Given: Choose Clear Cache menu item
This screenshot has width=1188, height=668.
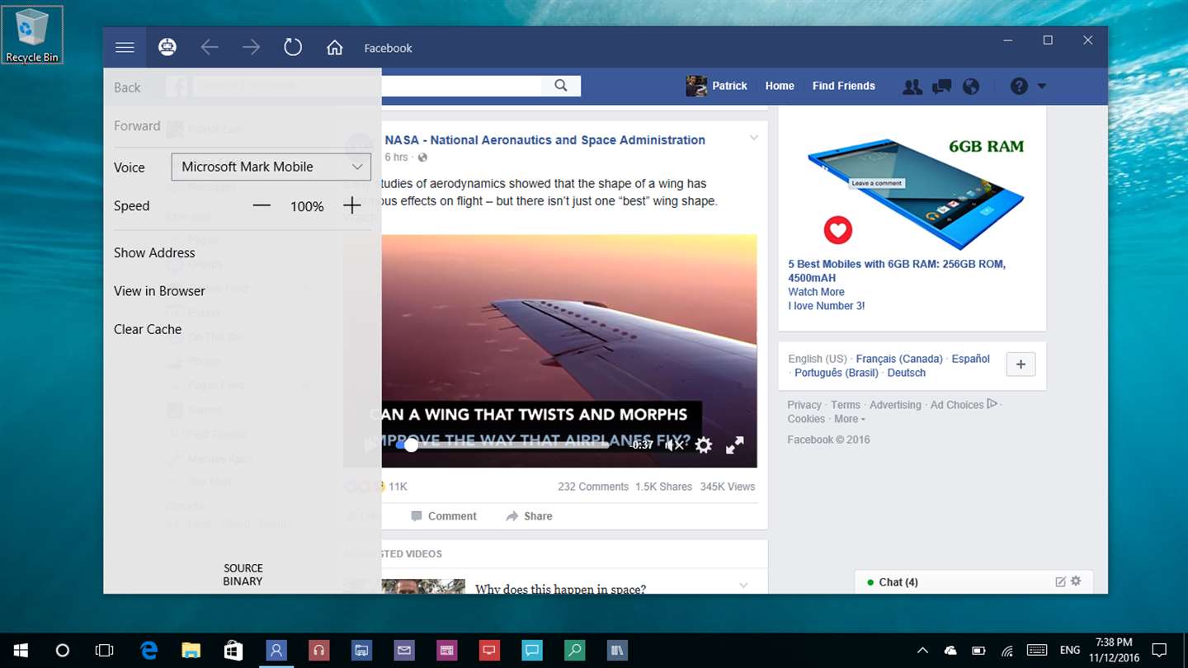Looking at the screenshot, I should [x=148, y=329].
